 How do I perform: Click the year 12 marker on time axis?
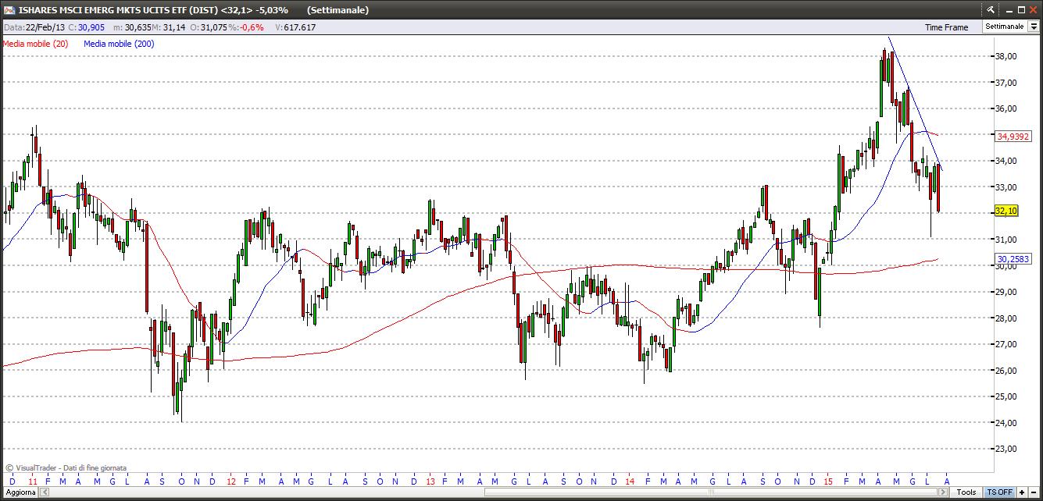click(x=231, y=481)
